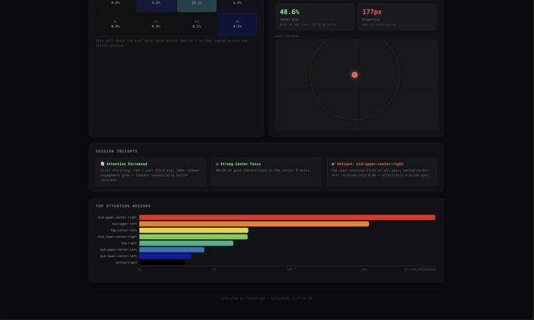Image resolution: width=534 pixels, height=320 pixels.
Task: Click the 'Attention Increased' insight title
Action: tap(127, 164)
